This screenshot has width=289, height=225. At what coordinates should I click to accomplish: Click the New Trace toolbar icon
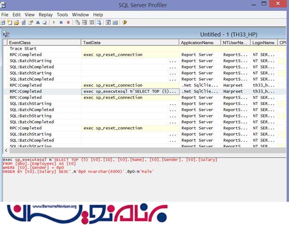(x=3, y=22)
